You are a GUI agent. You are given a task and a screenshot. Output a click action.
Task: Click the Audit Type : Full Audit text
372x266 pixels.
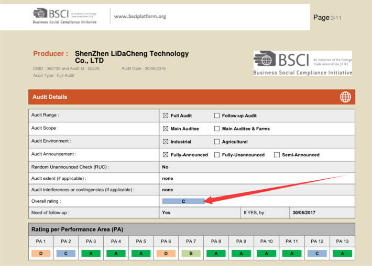[x=53, y=75]
